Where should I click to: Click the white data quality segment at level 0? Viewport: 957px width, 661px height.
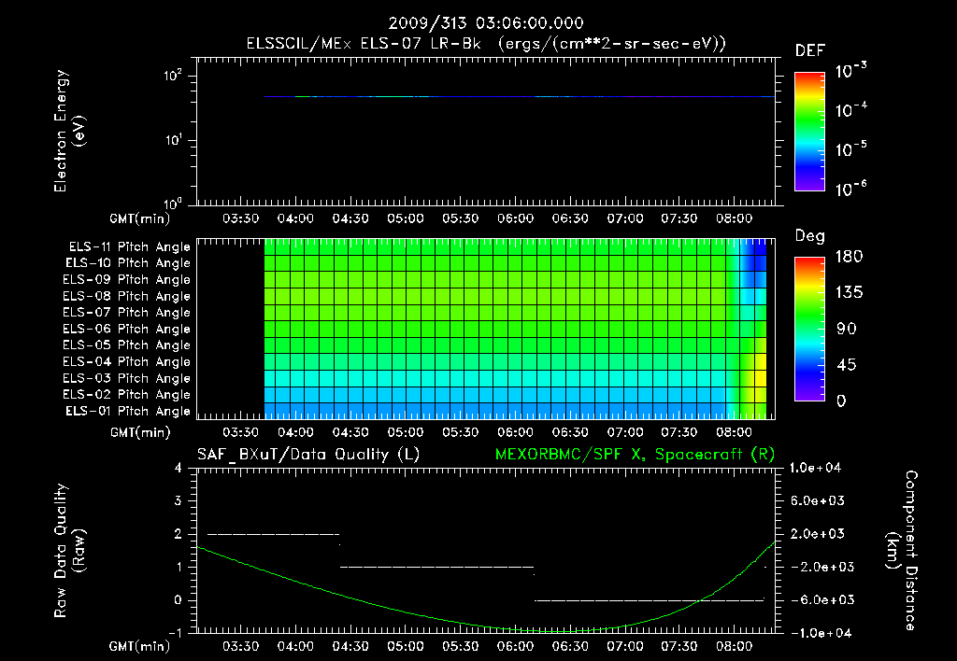(x=650, y=600)
